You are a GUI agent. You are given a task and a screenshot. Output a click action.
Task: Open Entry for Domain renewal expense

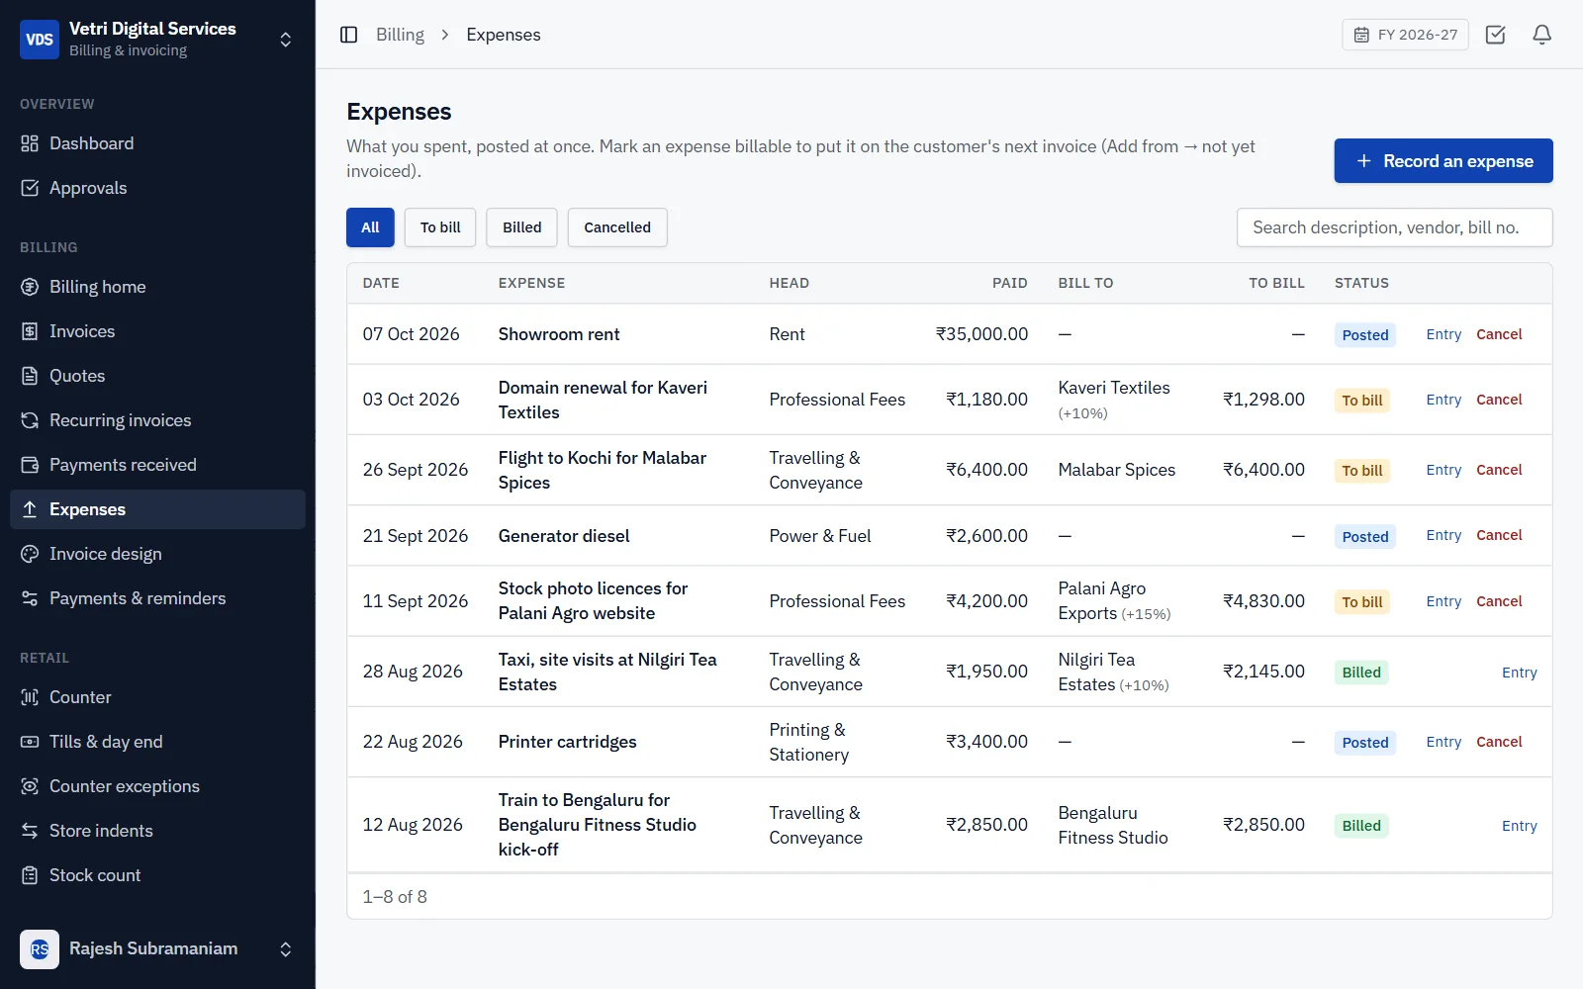pos(1443,400)
